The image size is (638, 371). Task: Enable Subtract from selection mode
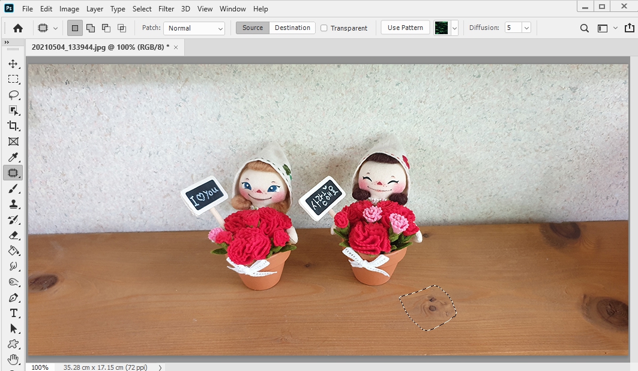[106, 28]
